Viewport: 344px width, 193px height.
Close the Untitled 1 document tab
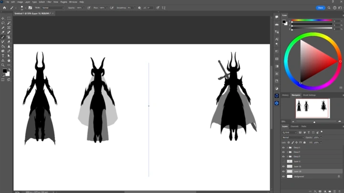(53, 13)
